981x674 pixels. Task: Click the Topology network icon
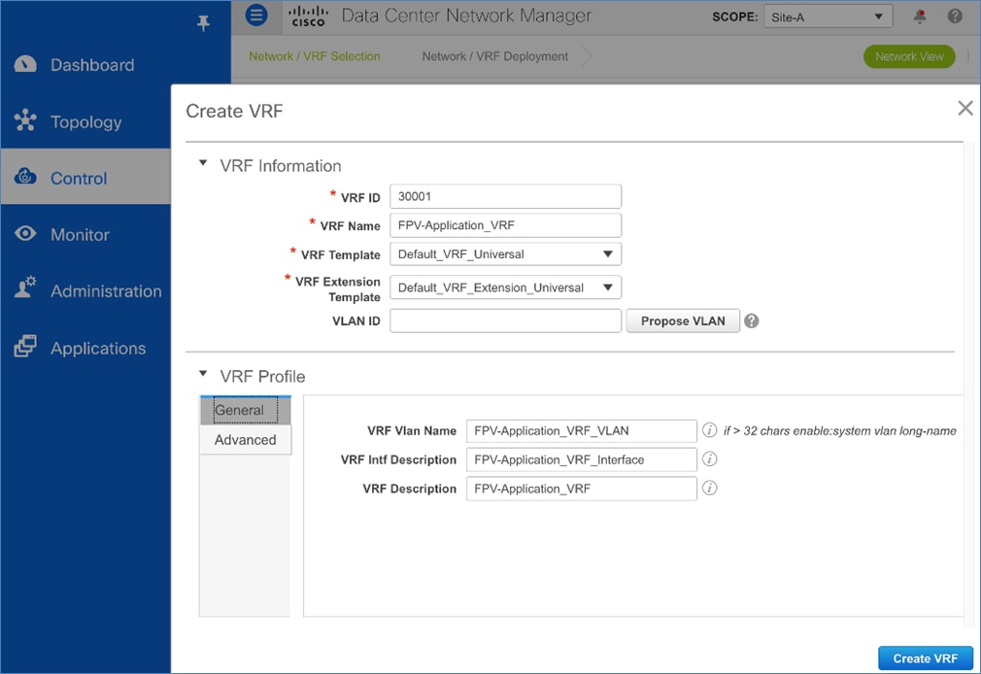(25, 120)
